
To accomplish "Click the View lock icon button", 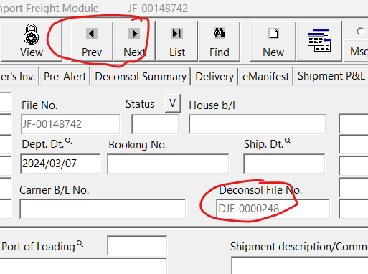I will pos(32,41).
